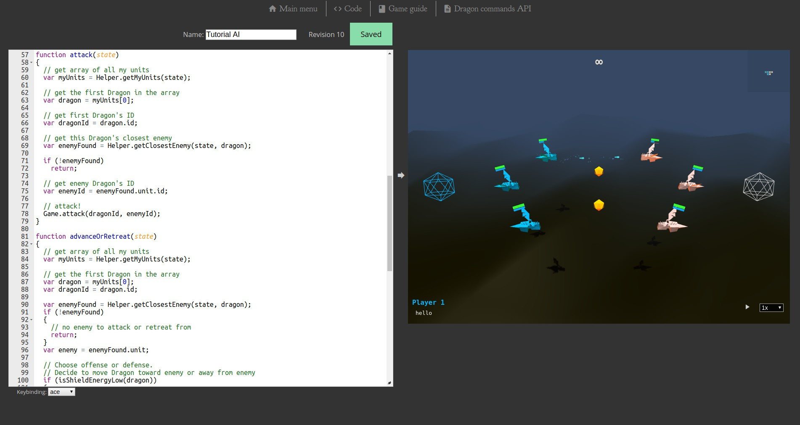
Task: Focus the AI Name input field
Action: (251, 34)
